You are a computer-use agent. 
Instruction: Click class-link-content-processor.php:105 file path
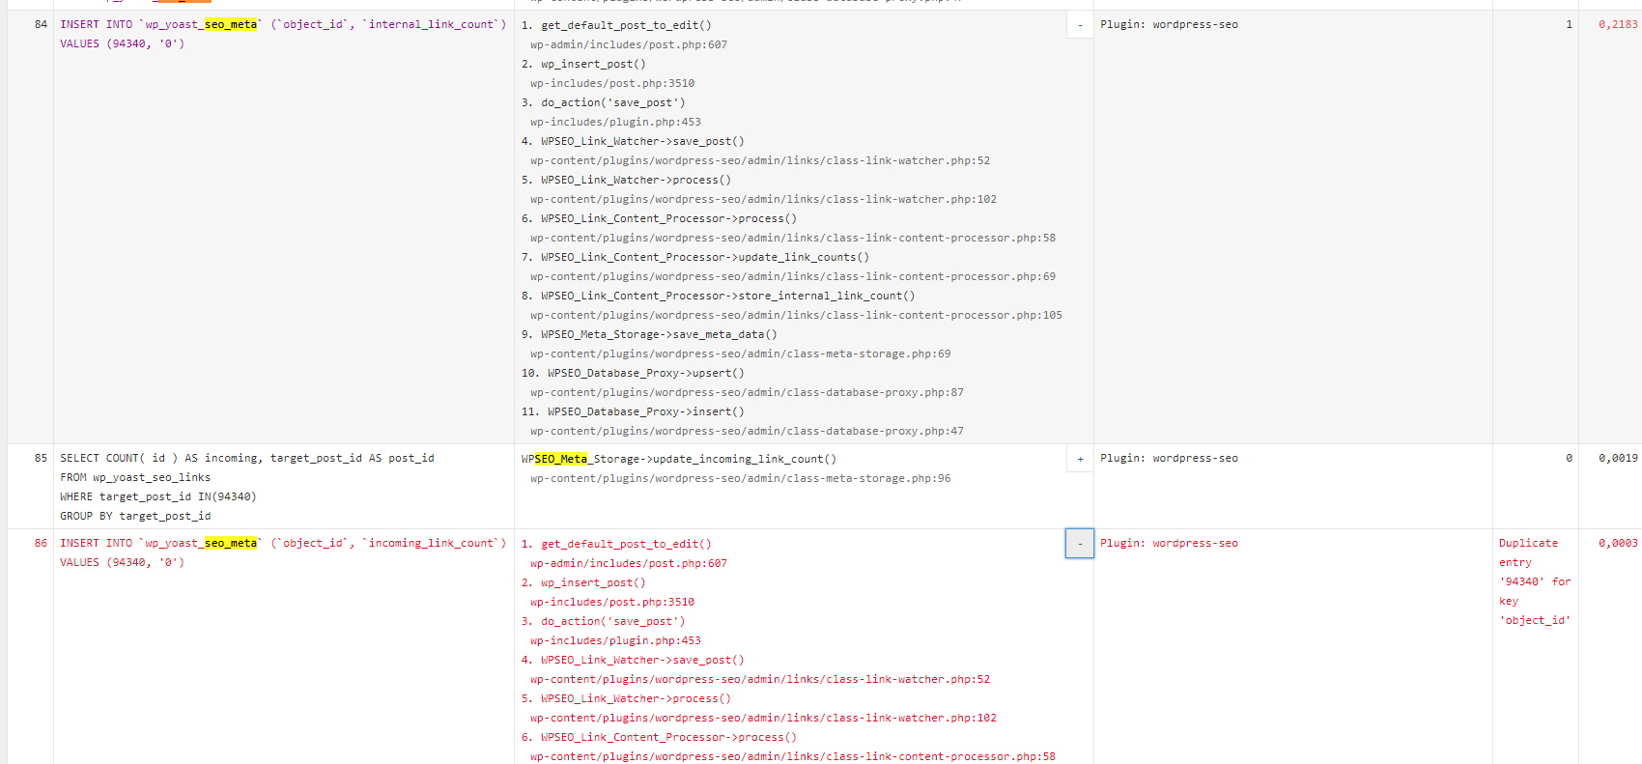(796, 316)
